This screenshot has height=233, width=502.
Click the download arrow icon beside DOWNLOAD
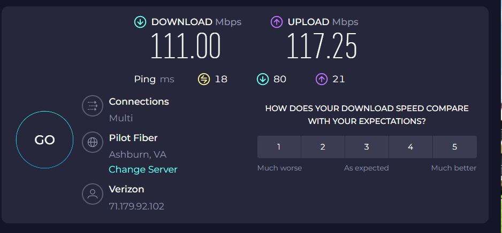pos(140,22)
